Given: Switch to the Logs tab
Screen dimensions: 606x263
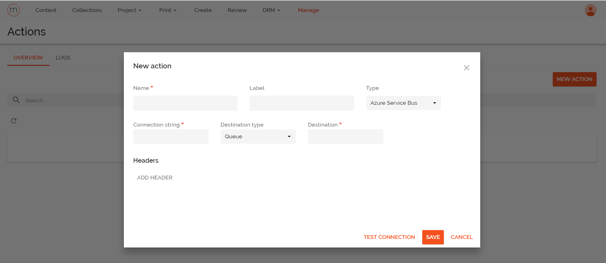Looking at the screenshot, I should click(63, 58).
